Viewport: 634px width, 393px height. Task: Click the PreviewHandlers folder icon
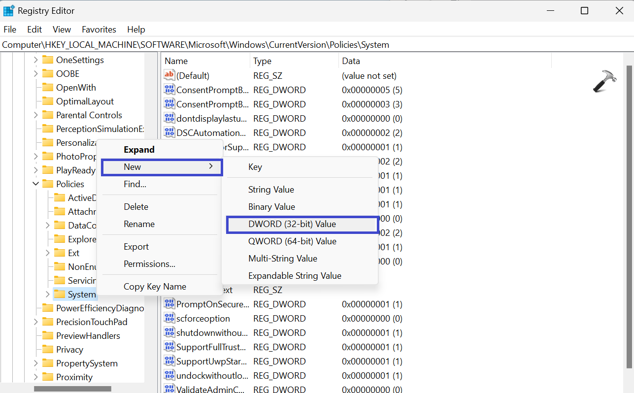48,336
